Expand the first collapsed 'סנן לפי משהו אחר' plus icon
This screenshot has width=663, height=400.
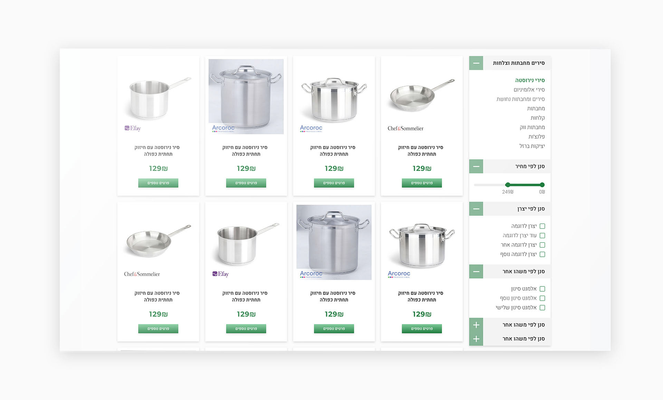tap(476, 325)
